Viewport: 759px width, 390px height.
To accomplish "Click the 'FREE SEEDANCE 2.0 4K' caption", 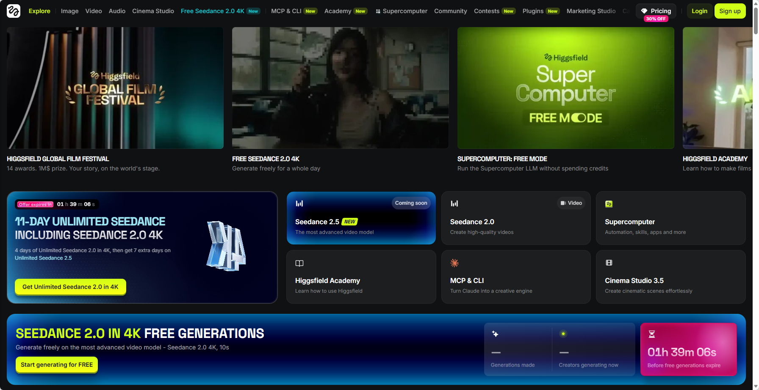I will pos(266,159).
